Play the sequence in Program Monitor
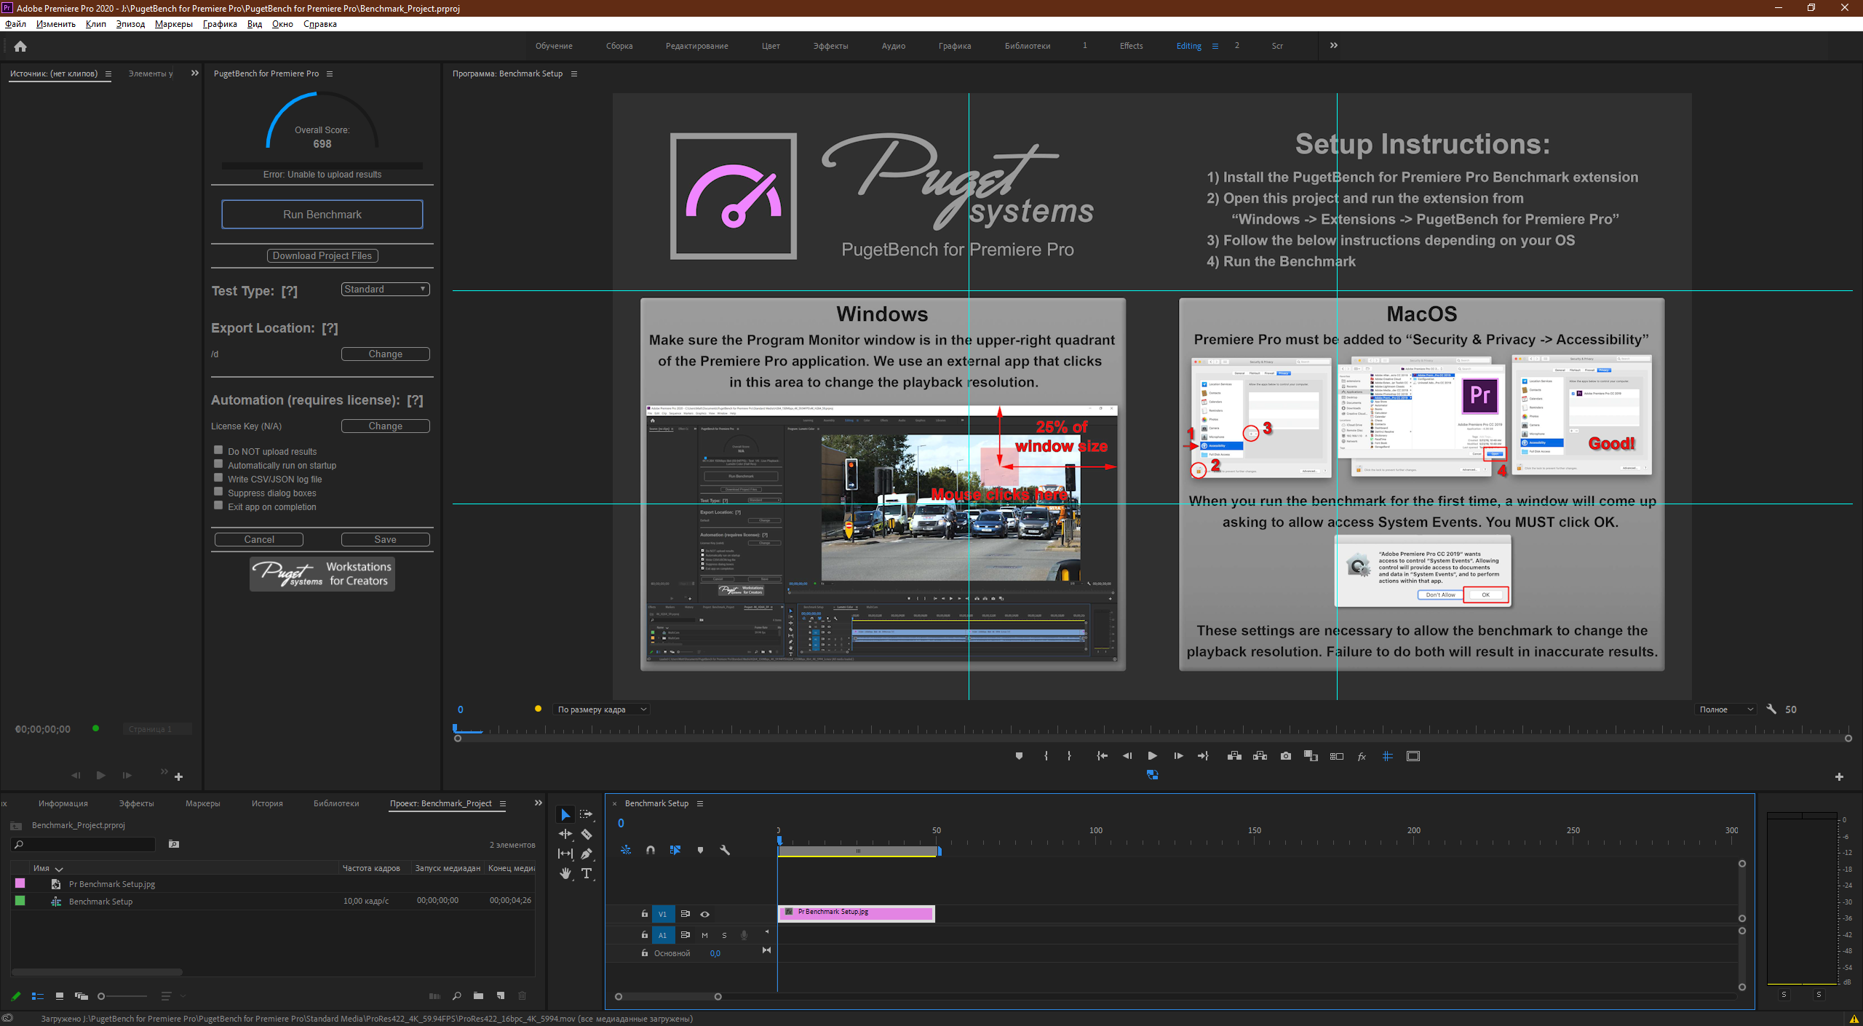This screenshot has width=1863, height=1026. point(1152,756)
